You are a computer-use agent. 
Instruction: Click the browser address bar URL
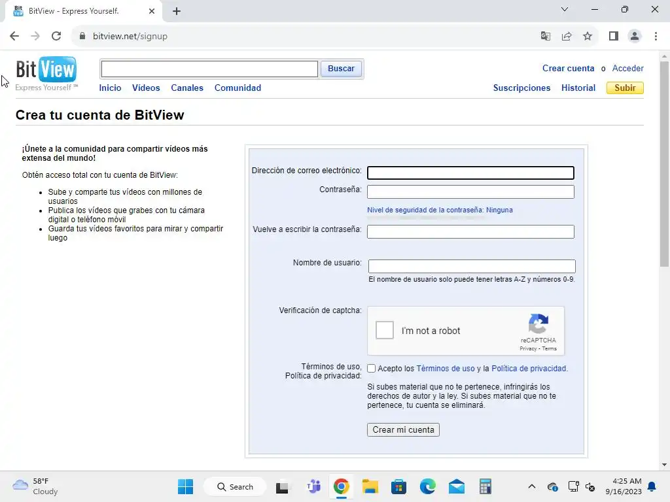point(130,36)
